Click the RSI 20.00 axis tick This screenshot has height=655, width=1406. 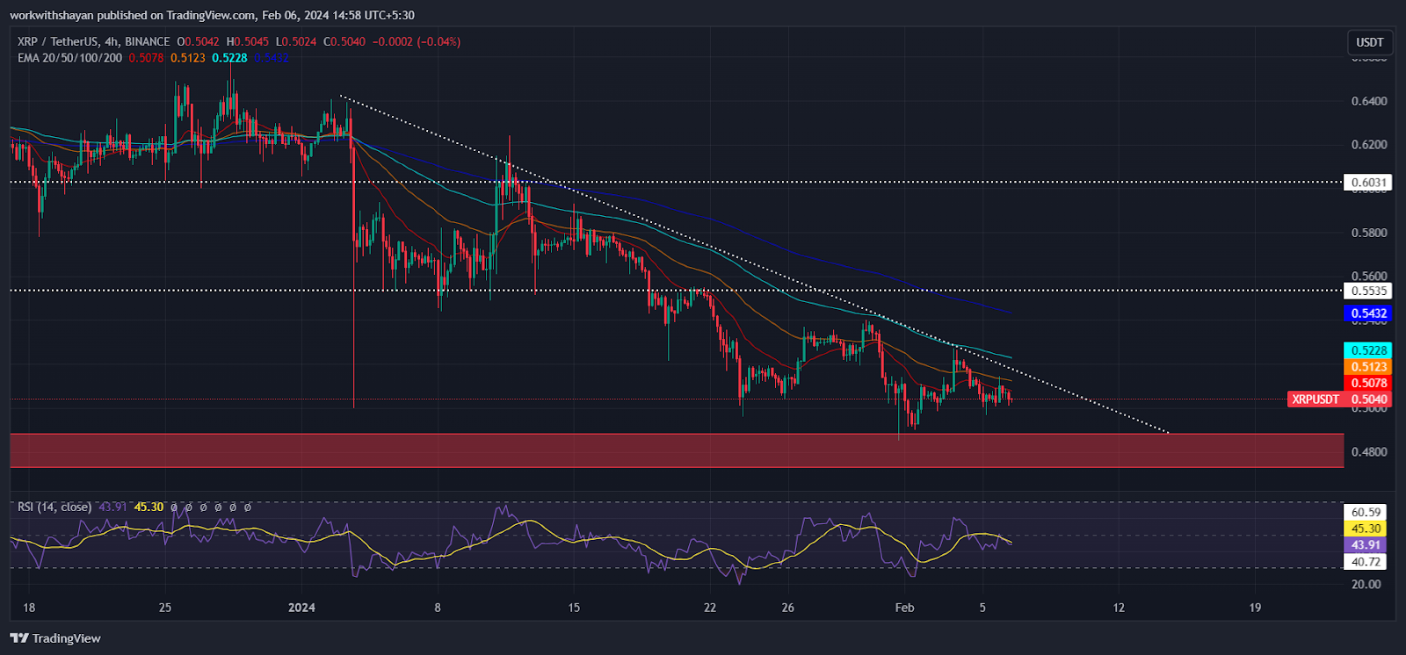pyautogui.click(x=1366, y=584)
